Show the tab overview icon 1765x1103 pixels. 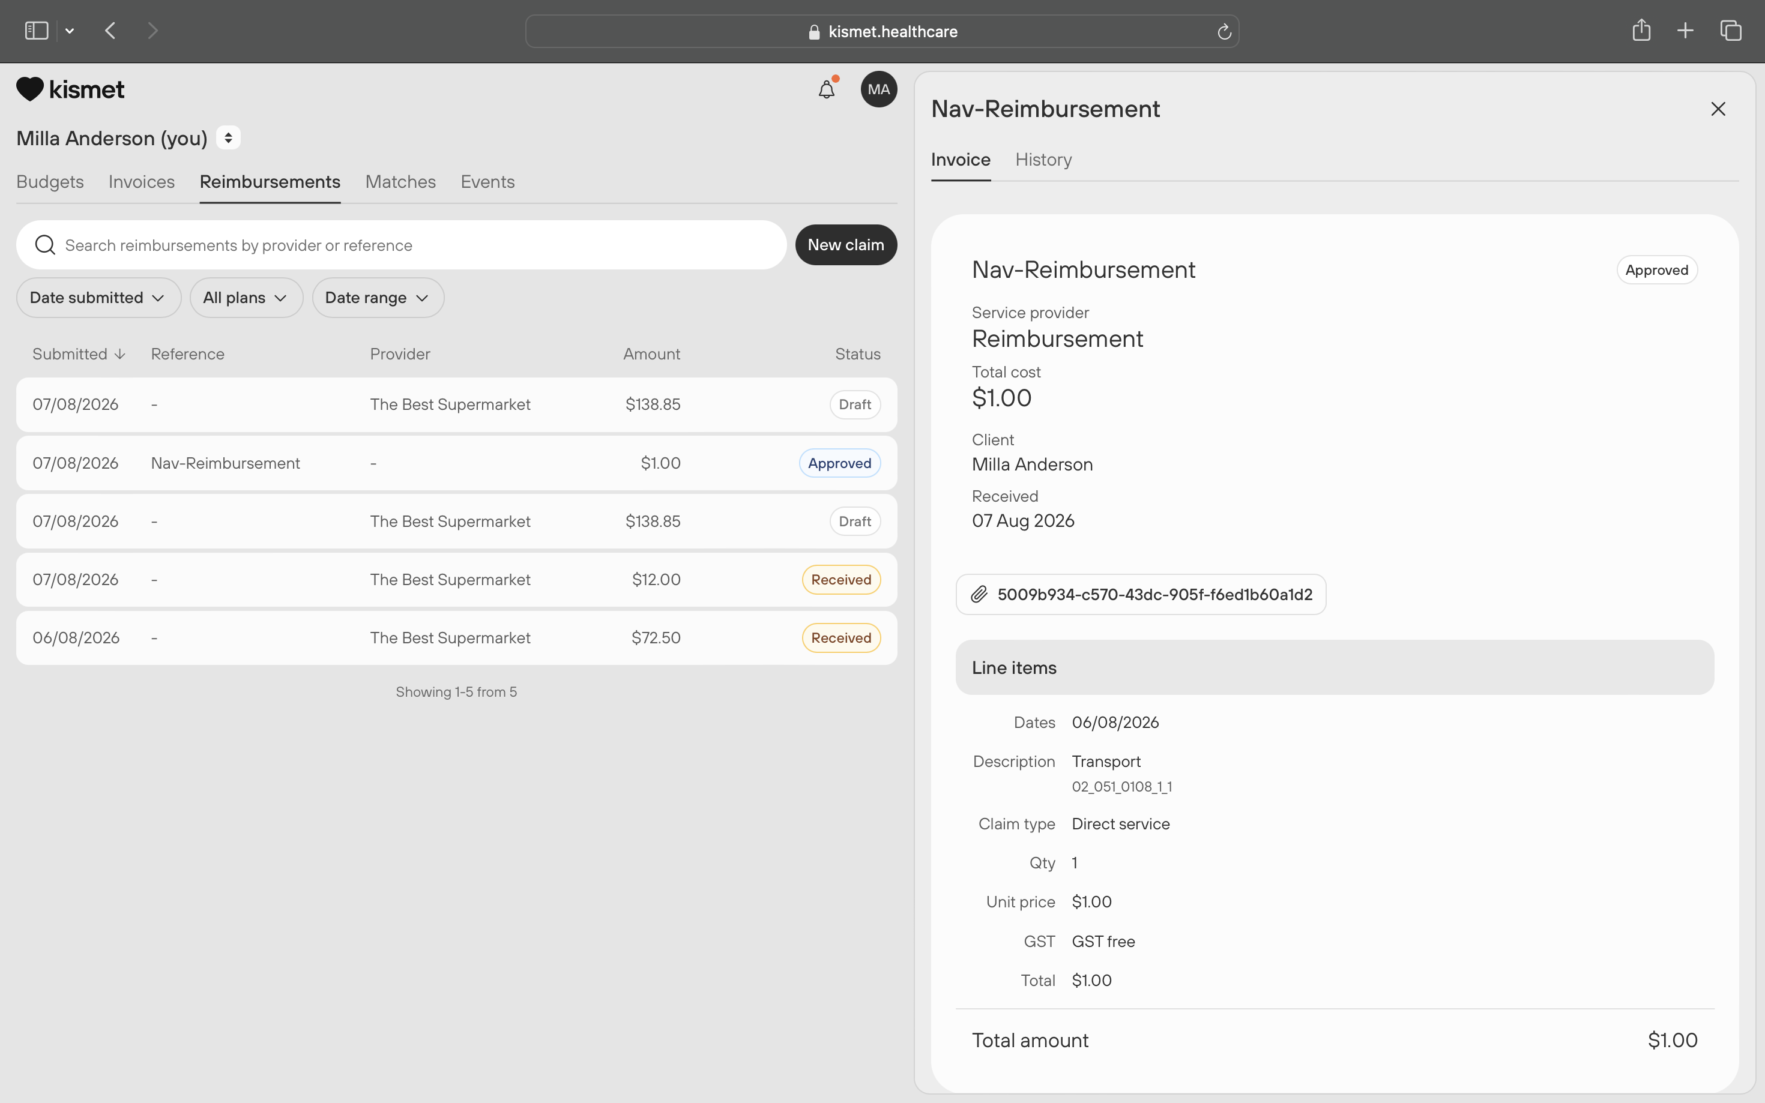[1731, 31]
